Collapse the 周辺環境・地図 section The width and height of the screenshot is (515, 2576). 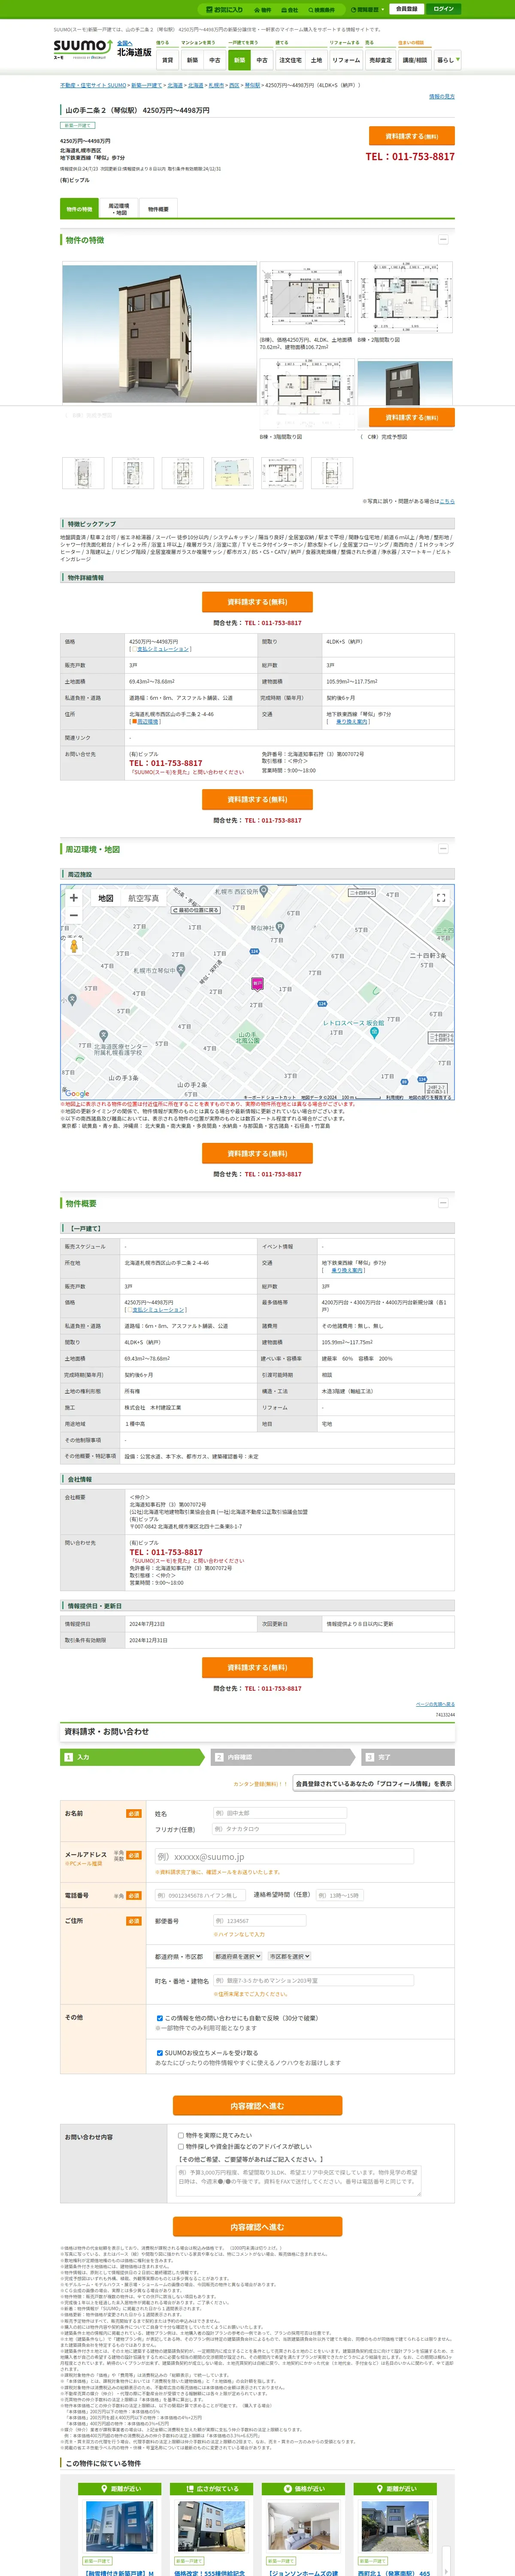(443, 849)
